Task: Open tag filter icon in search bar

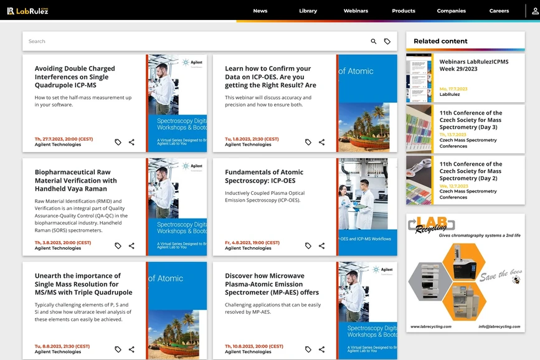Action: pyautogui.click(x=387, y=41)
